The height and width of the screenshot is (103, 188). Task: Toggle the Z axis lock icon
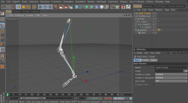click(x=50, y=7)
